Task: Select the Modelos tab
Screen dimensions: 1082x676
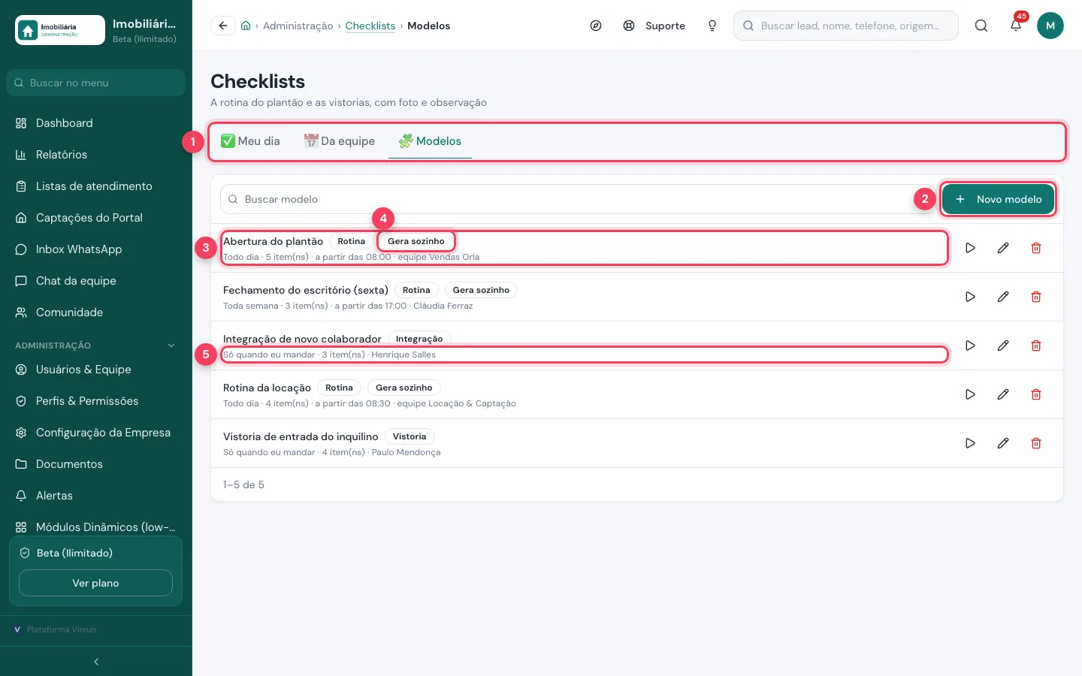Action: tap(430, 141)
